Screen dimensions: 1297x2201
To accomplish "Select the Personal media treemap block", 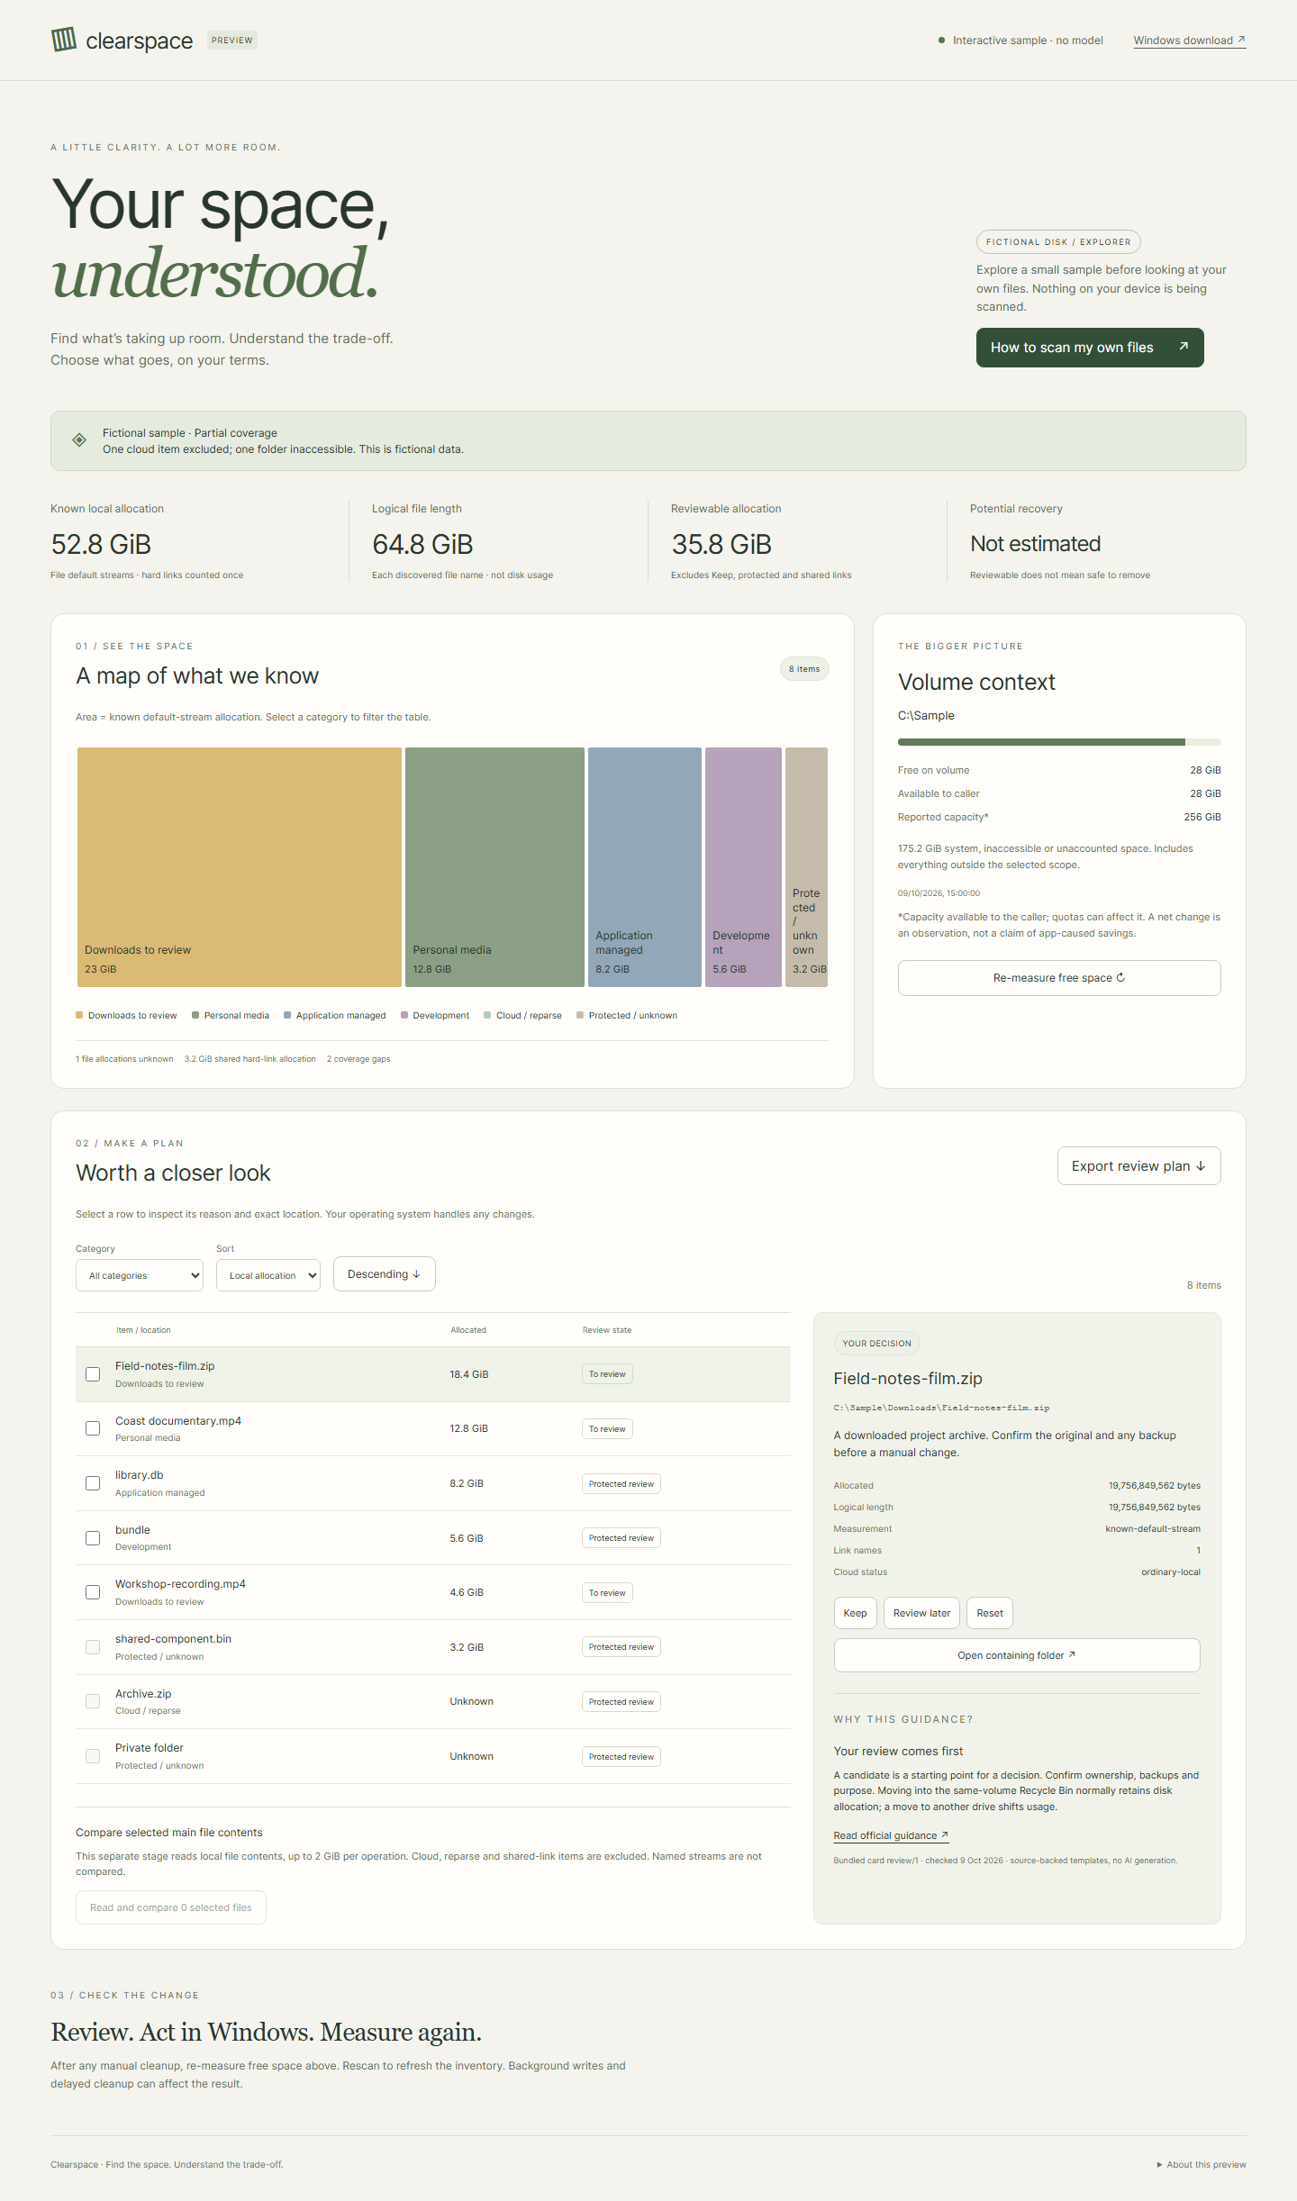I will (x=494, y=867).
